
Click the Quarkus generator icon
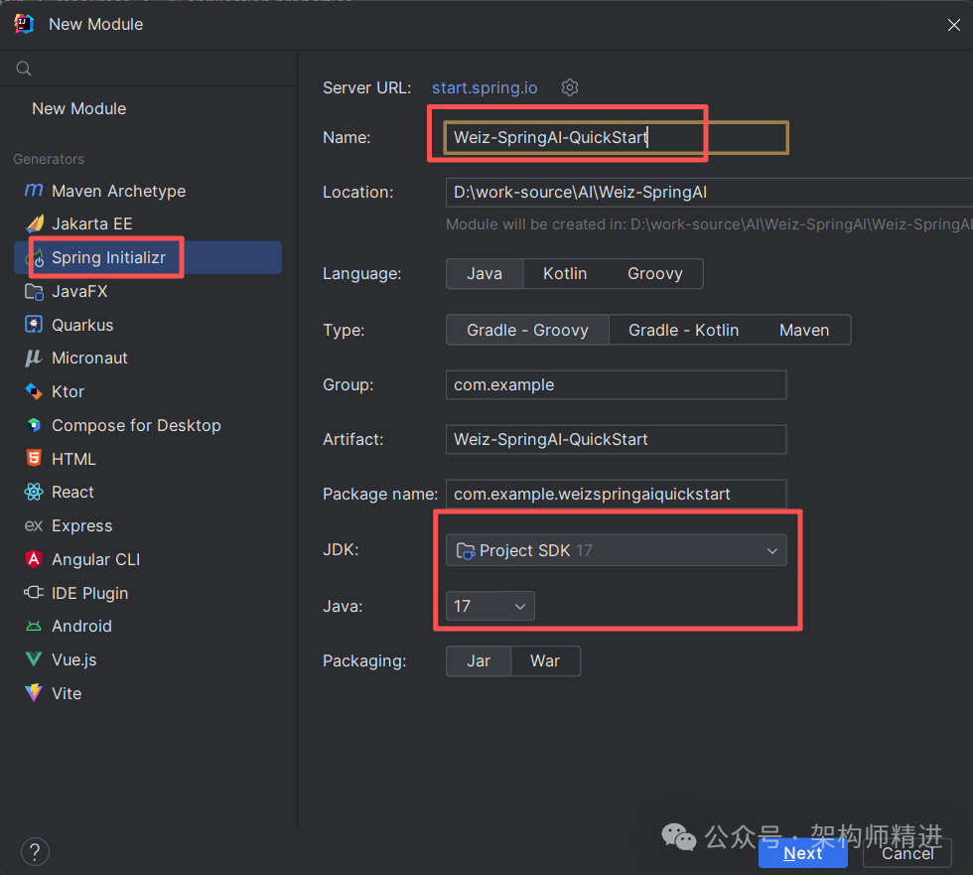click(x=34, y=325)
